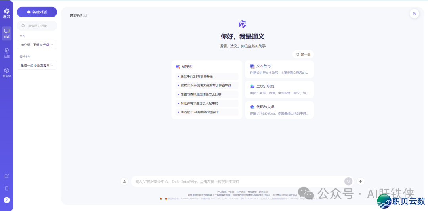Viewport: 428px width, 211px height.
Task: Open the user avatar profile
Action: 7,200
